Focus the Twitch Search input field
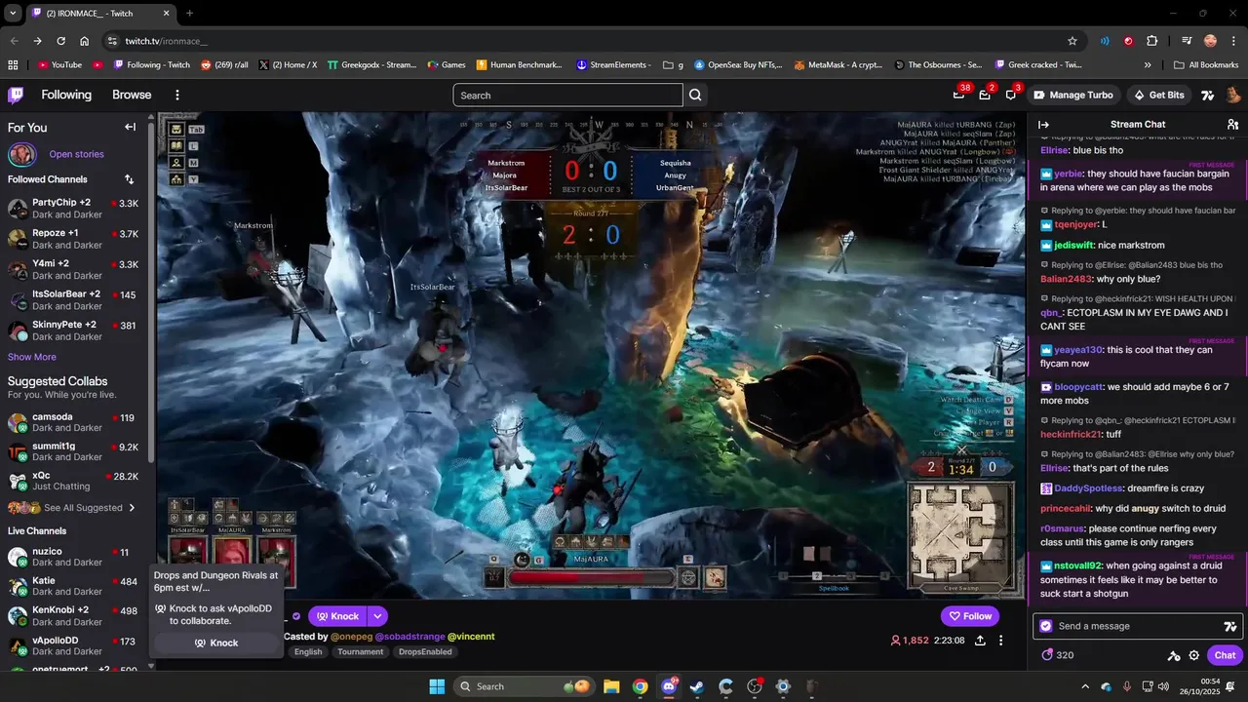Image resolution: width=1248 pixels, height=702 pixels. tap(567, 95)
